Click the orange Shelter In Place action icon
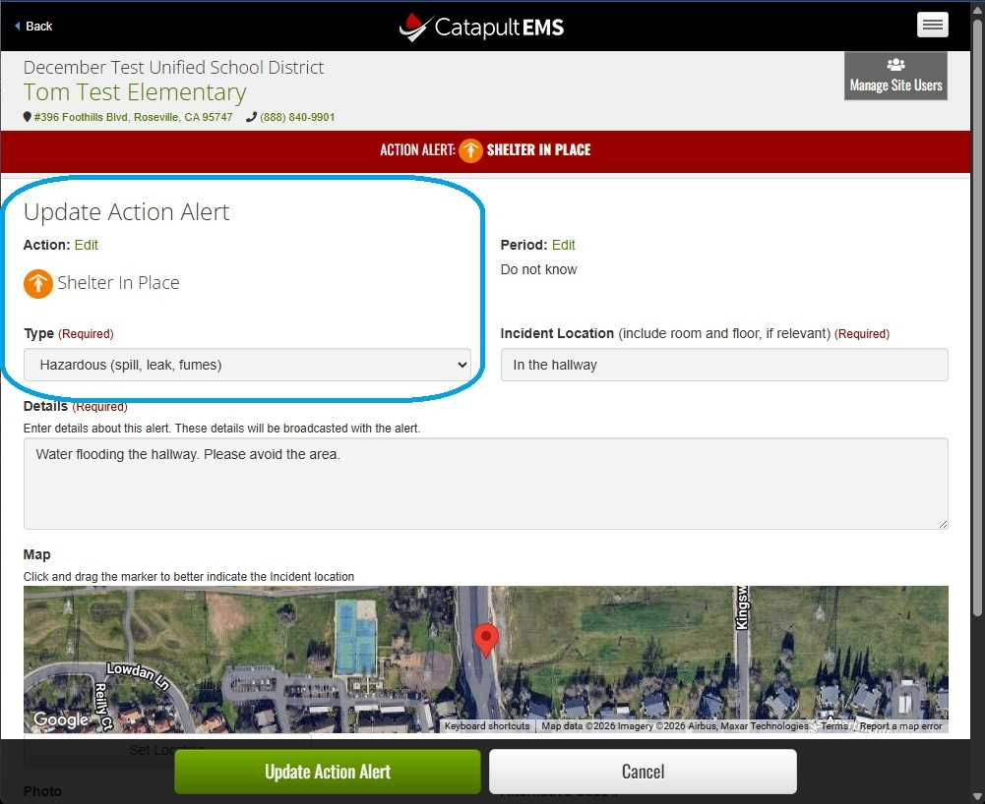Screen dimensions: 985x804 tap(38, 283)
